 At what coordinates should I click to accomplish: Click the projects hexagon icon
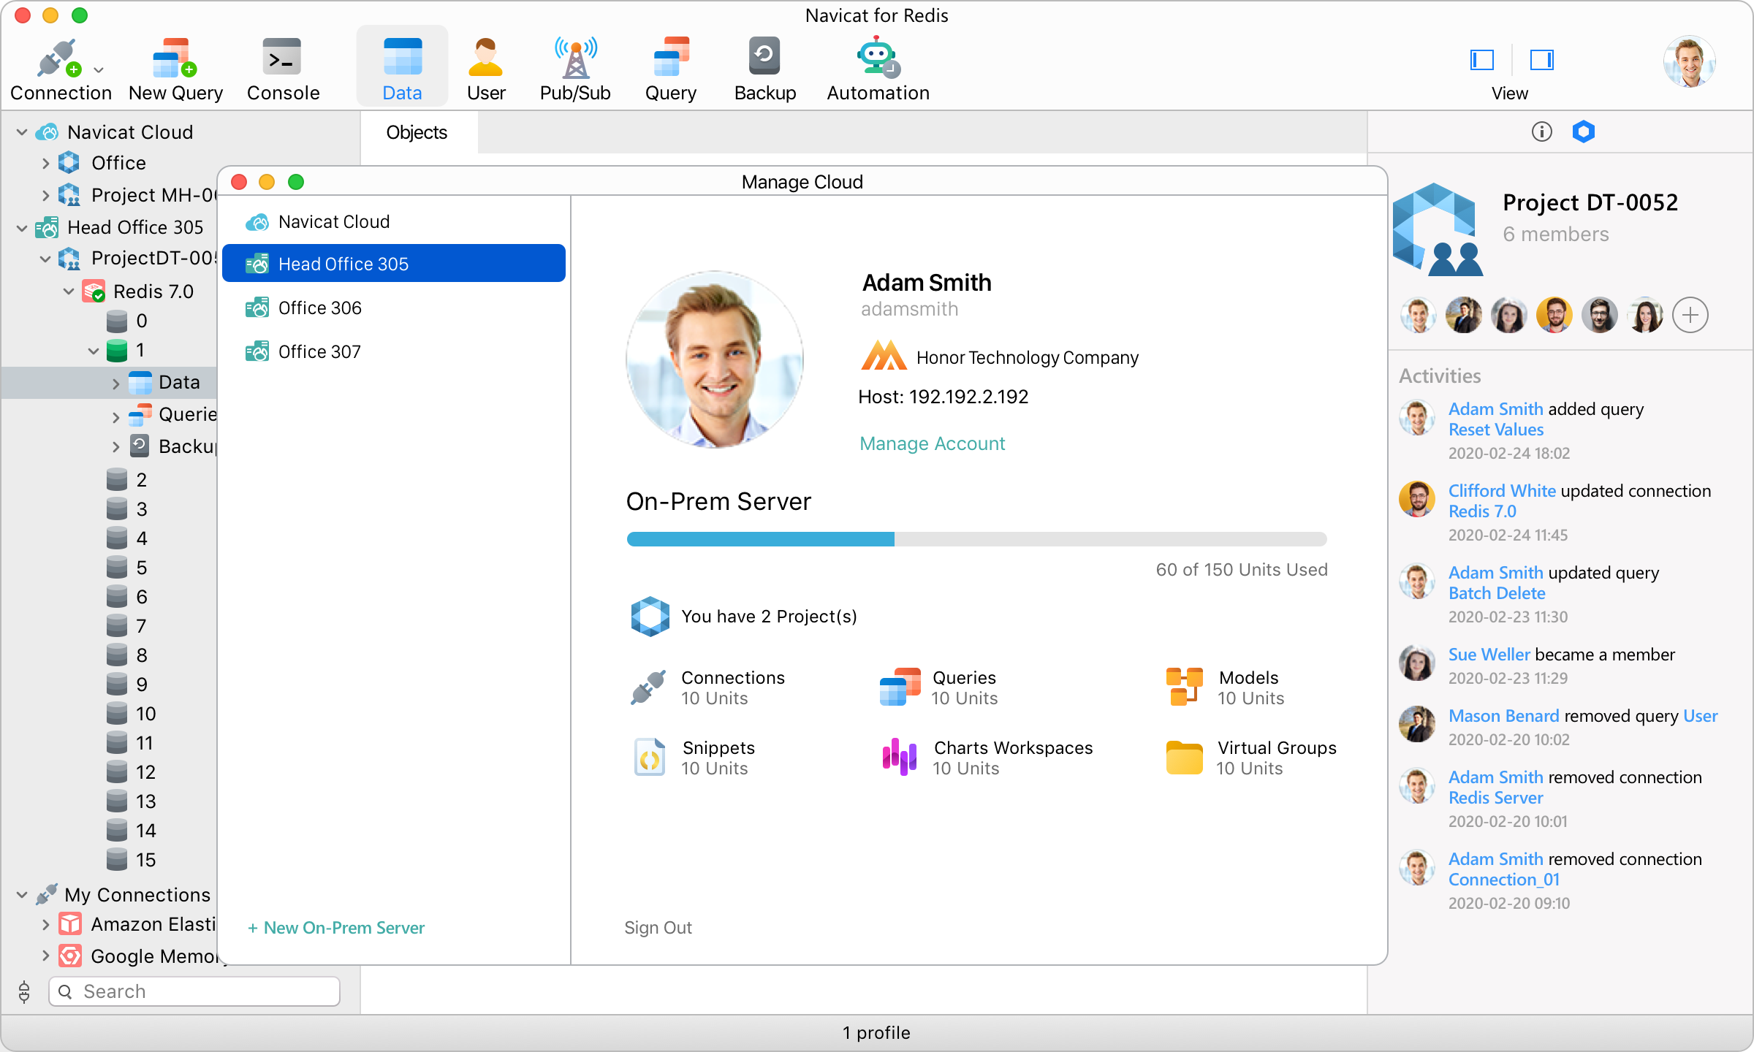click(x=650, y=617)
